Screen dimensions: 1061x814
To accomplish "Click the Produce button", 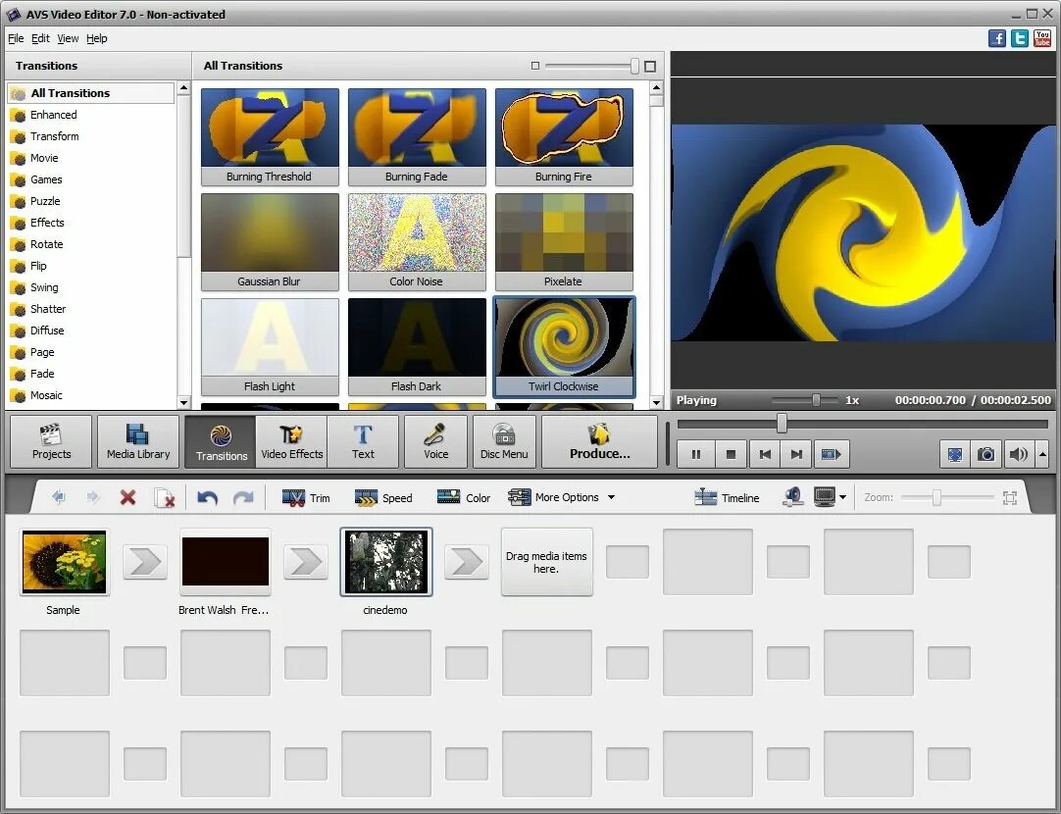I will (x=599, y=442).
